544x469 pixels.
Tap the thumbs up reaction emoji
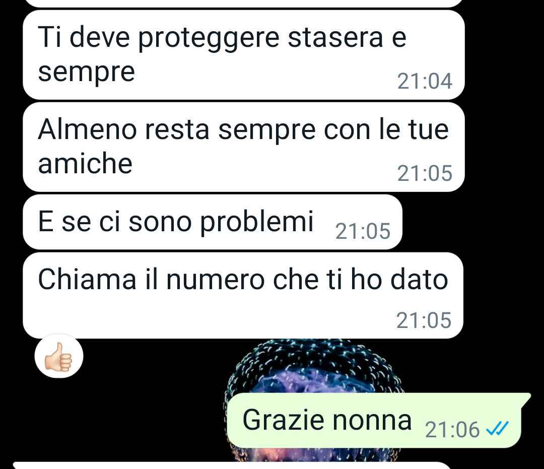(58, 356)
